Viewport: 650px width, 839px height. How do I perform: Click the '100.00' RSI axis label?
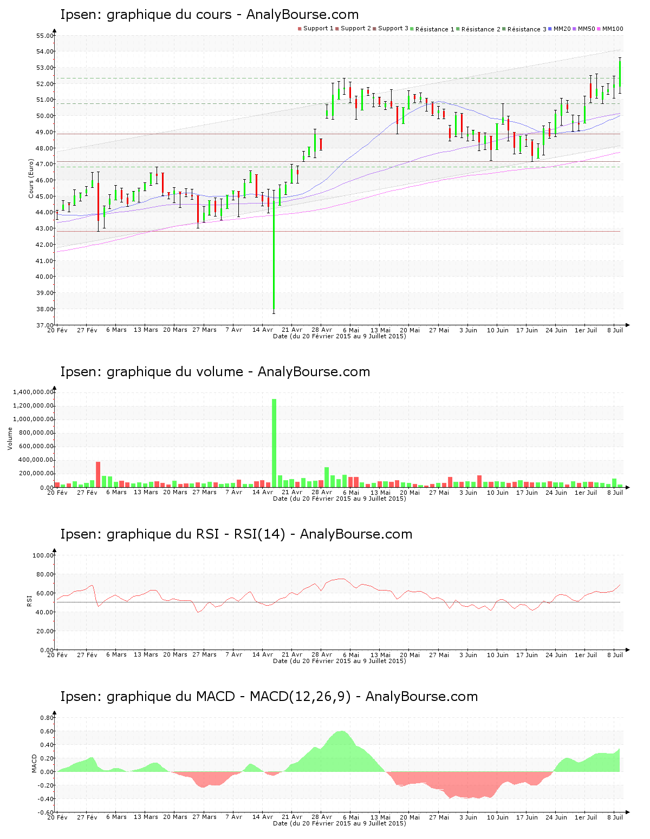tap(43, 555)
